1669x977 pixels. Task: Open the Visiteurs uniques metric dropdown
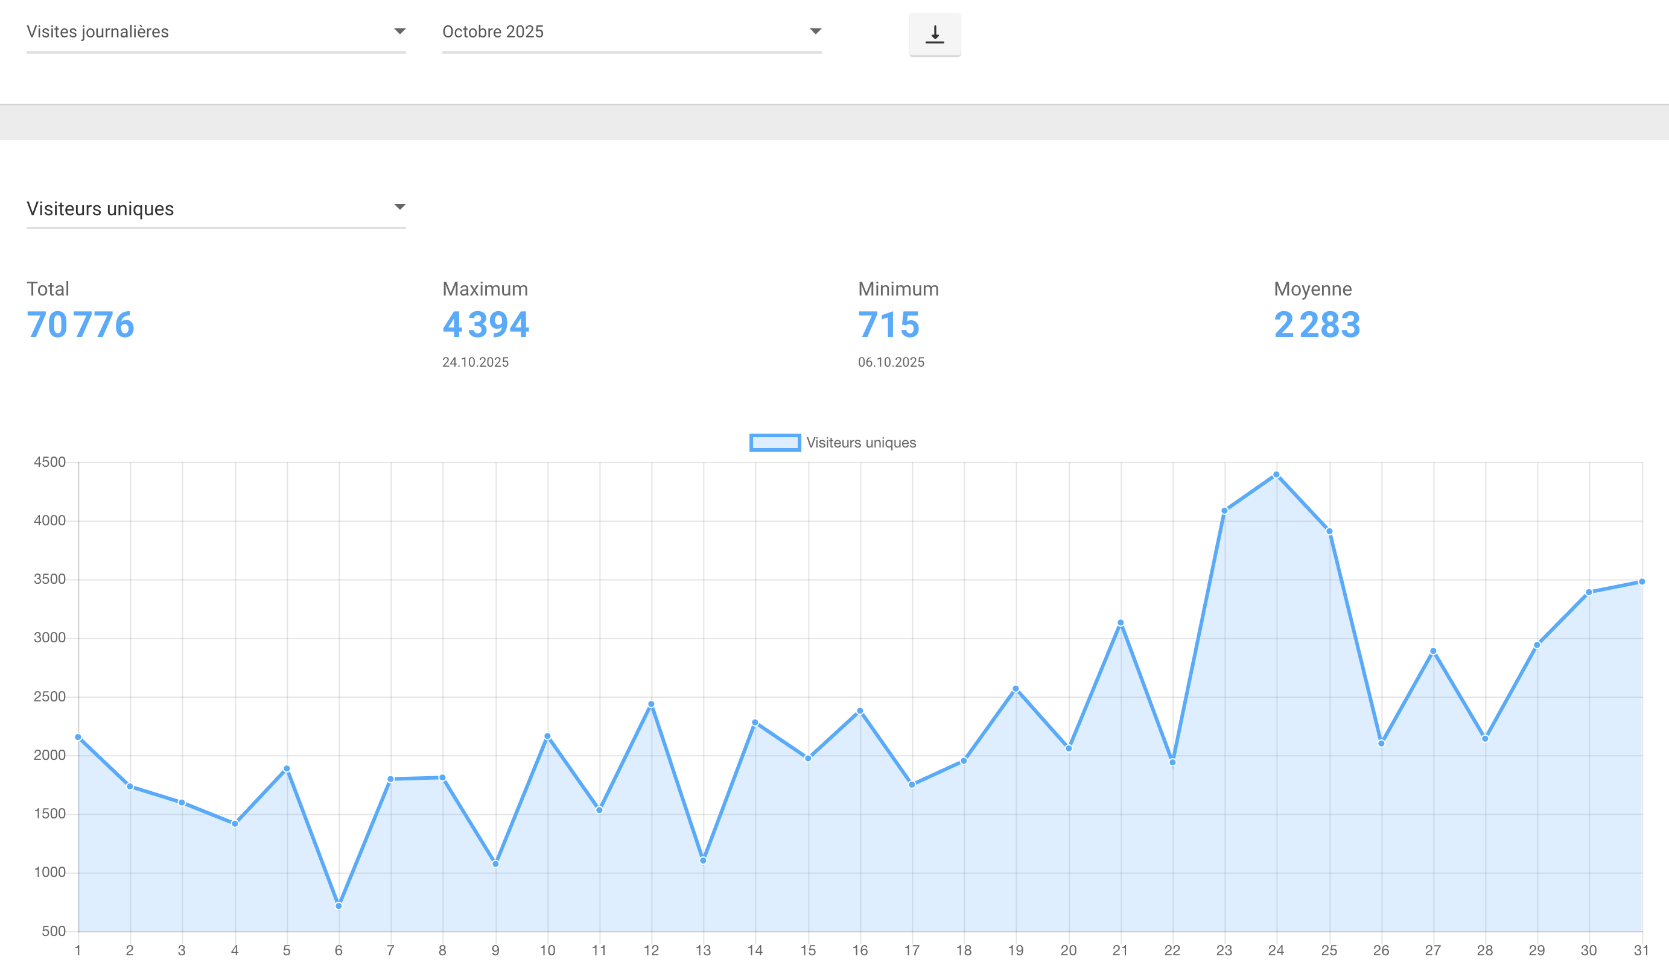[215, 209]
